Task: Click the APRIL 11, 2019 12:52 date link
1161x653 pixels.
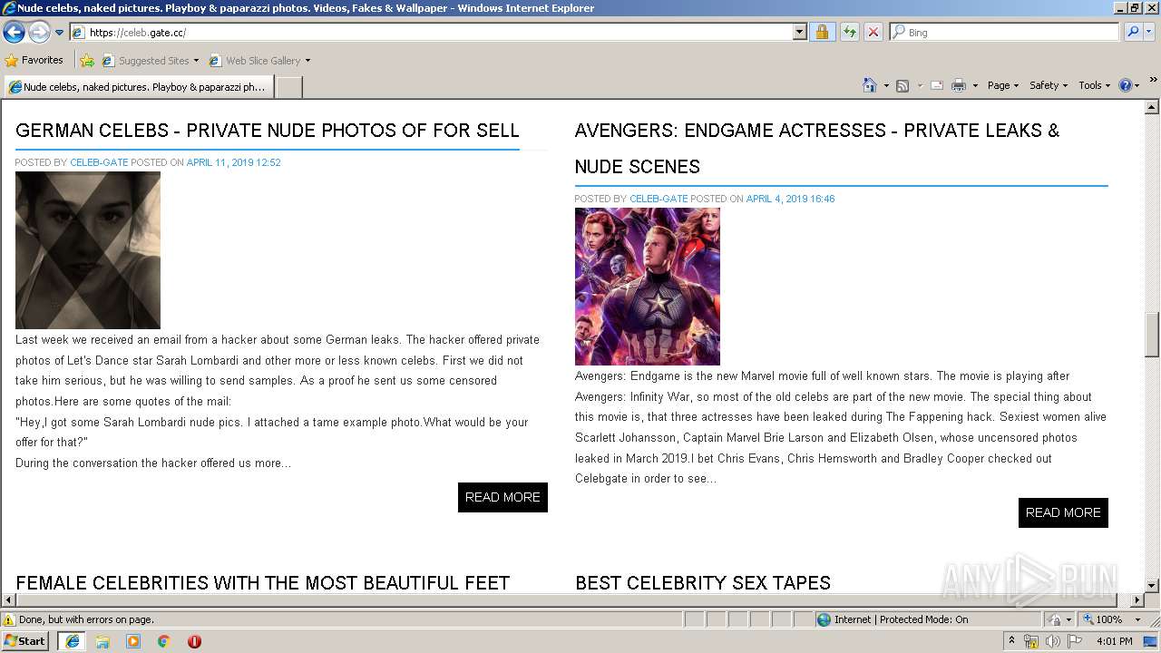Action: [x=233, y=162]
